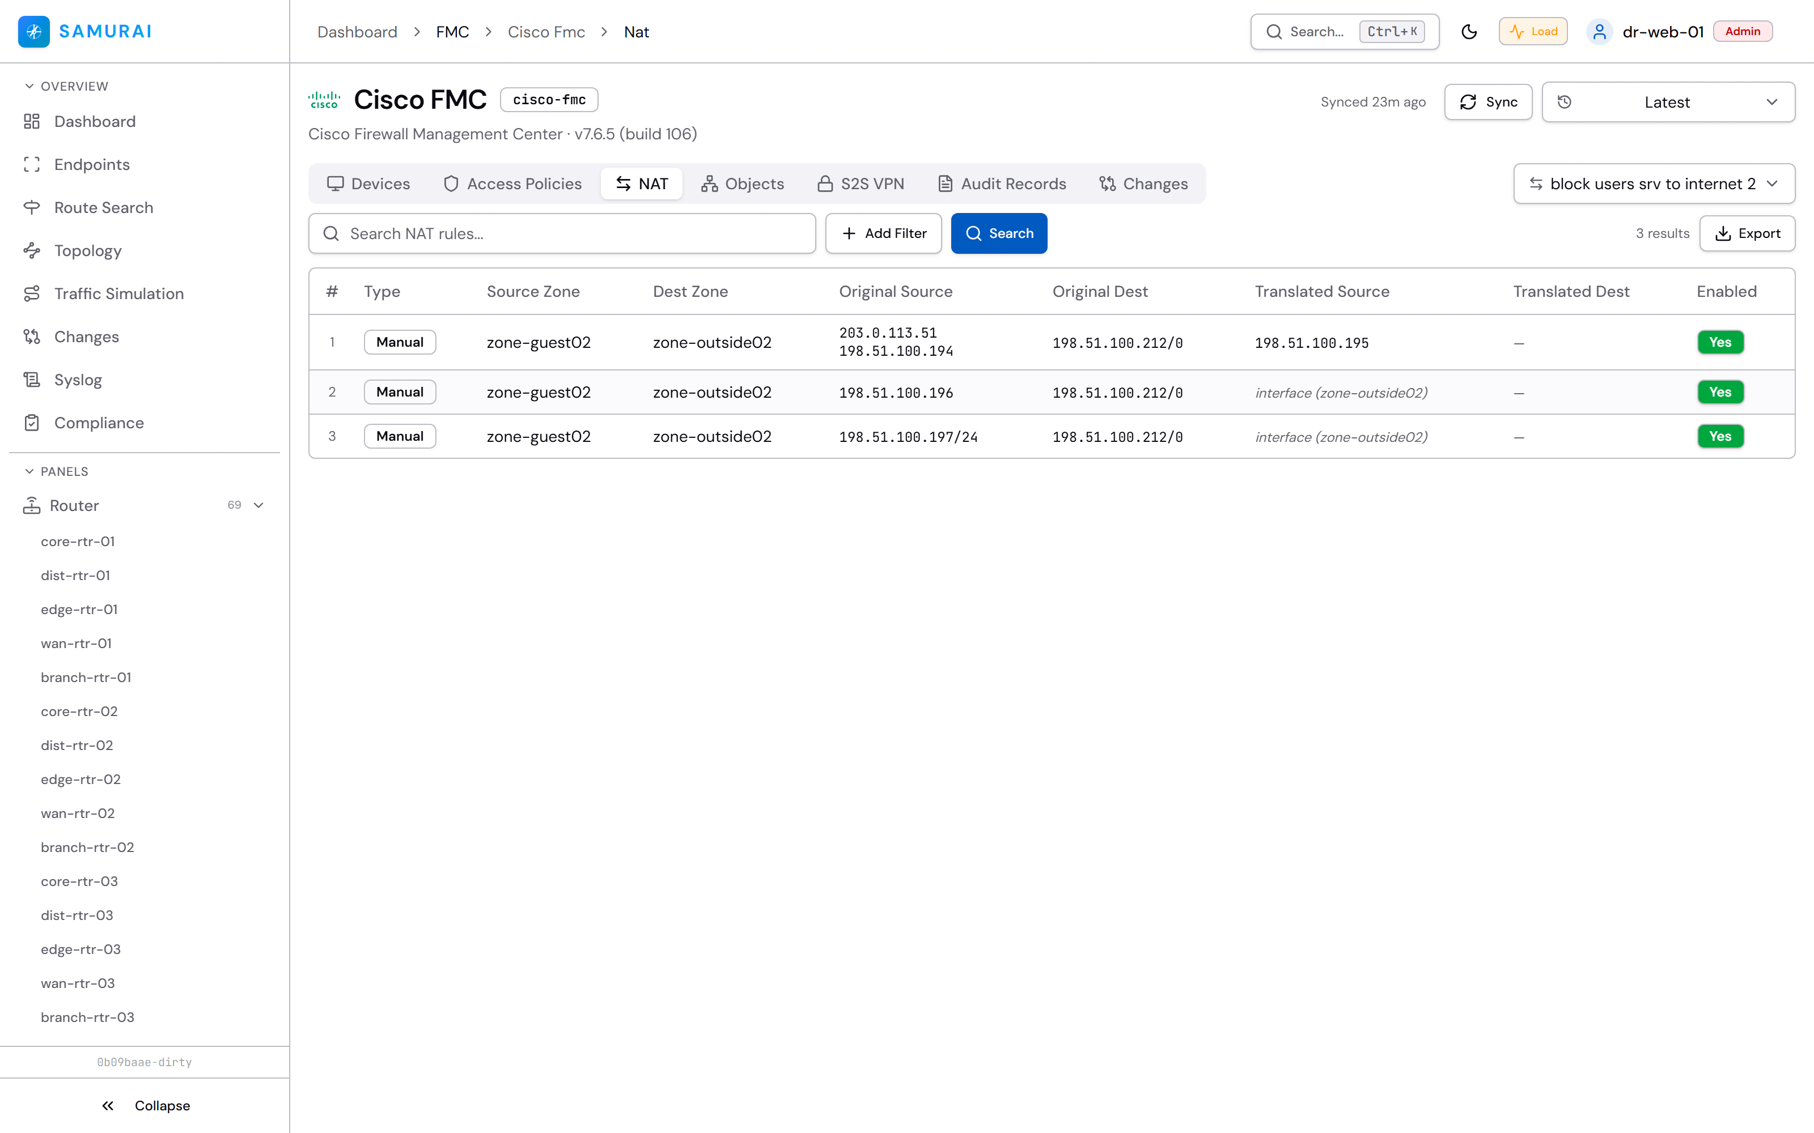Switch to the S2S VPN tab
1814x1133 pixels.
pyautogui.click(x=861, y=184)
